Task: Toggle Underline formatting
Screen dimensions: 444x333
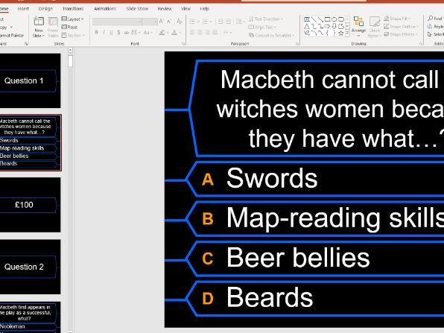Action: pyautogui.click(x=111, y=33)
